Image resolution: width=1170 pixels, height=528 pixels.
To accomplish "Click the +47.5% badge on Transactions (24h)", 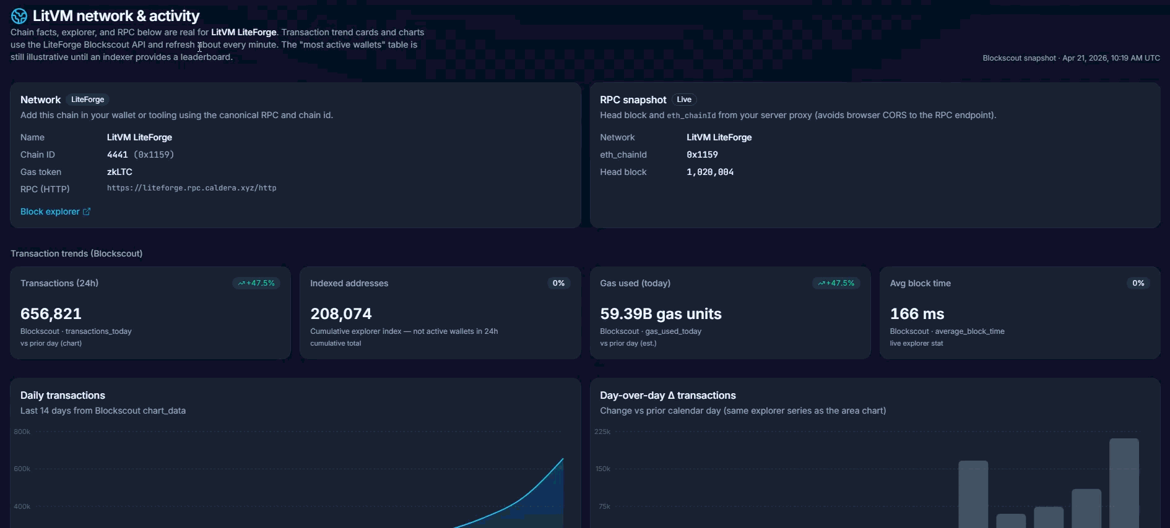I will point(256,283).
